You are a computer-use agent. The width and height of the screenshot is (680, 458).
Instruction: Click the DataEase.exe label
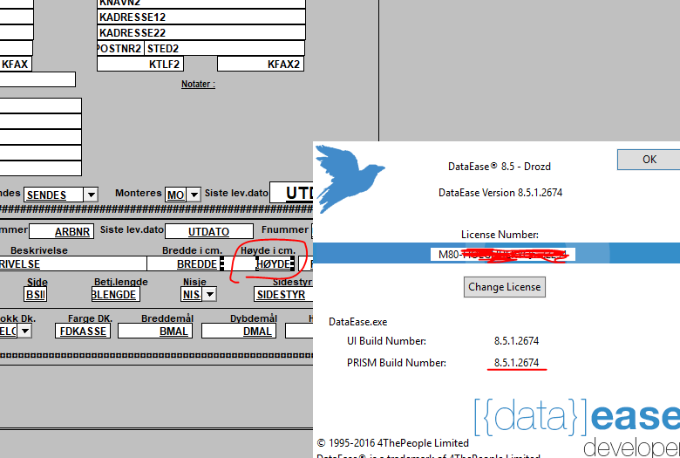357,322
